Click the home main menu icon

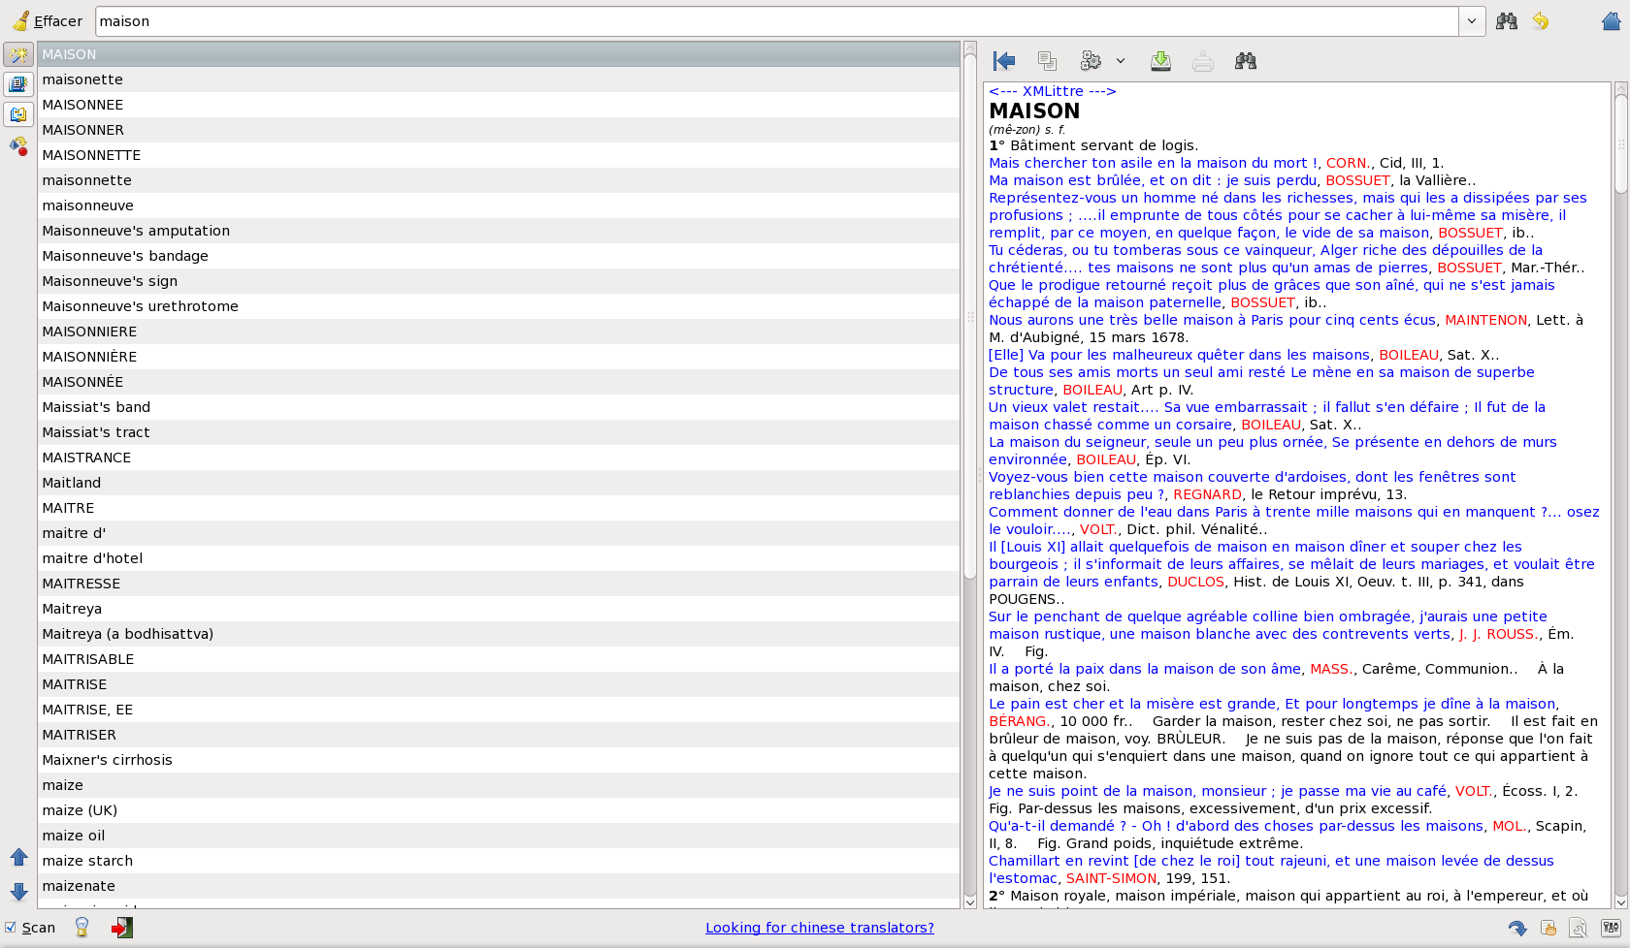(1612, 21)
